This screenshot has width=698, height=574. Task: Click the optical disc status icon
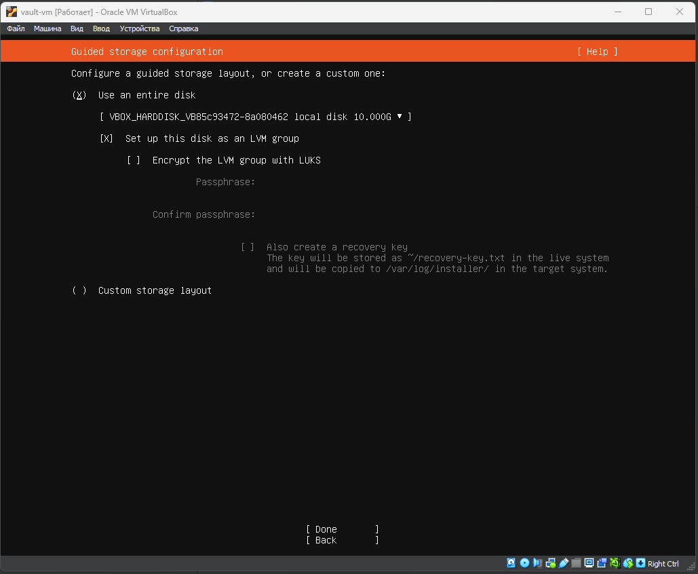click(525, 563)
